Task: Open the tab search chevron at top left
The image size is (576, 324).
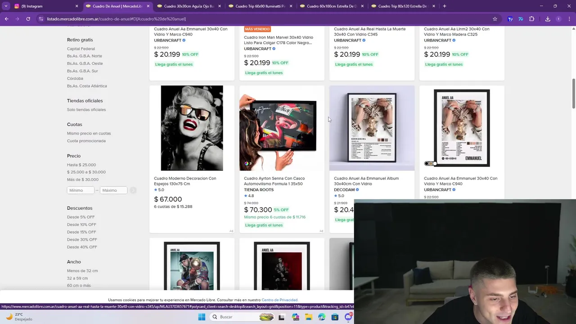Action: pyautogui.click(x=6, y=6)
